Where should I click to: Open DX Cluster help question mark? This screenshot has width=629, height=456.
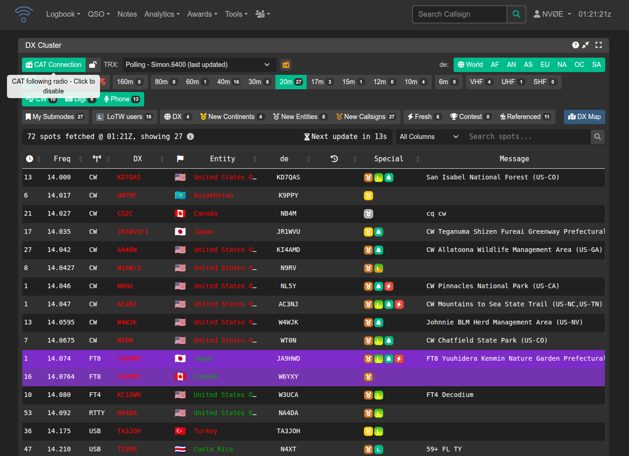pos(575,45)
